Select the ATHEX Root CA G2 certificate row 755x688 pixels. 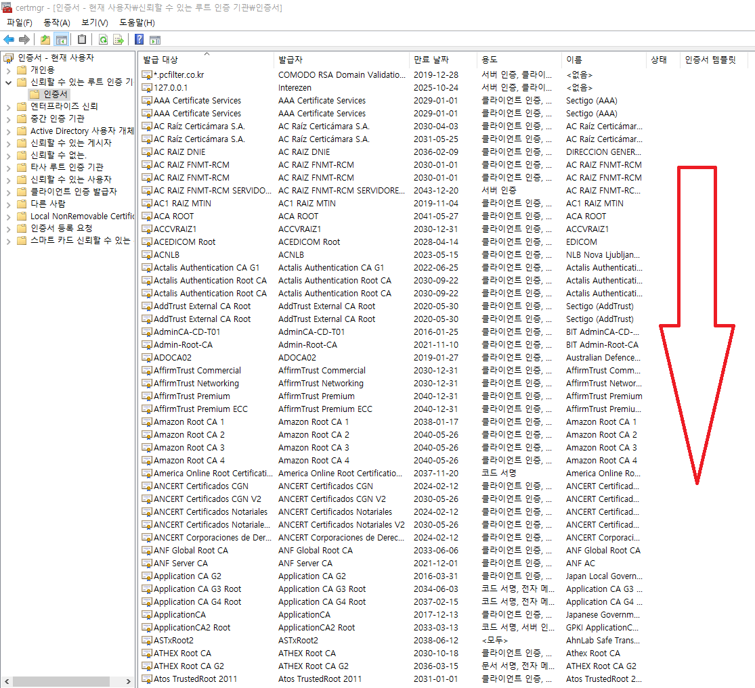(392, 666)
